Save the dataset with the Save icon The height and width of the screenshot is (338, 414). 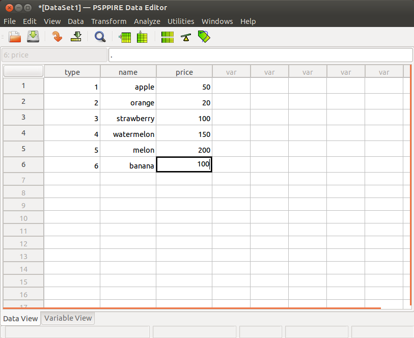point(33,37)
